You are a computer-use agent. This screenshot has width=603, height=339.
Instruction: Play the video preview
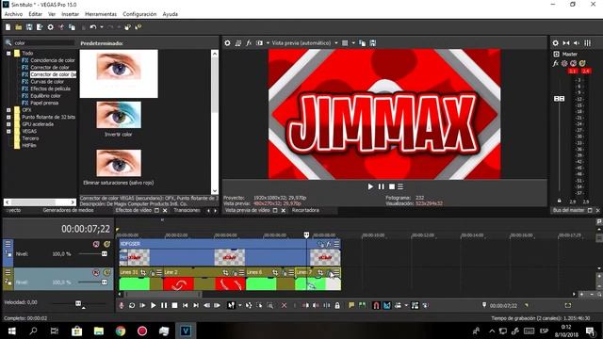(370, 186)
